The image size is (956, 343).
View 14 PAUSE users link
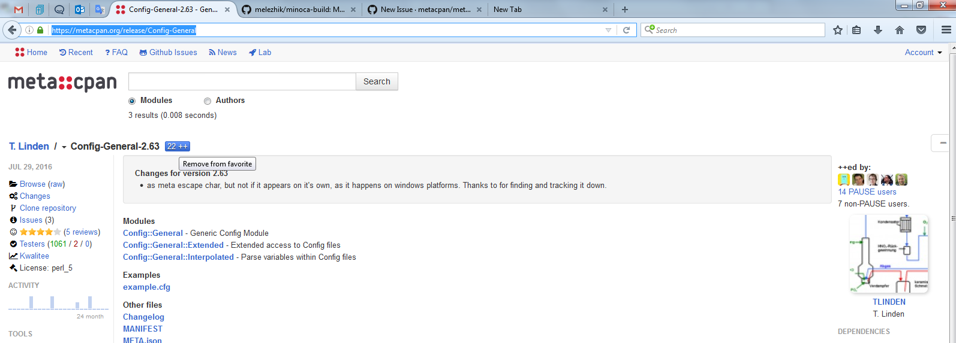point(867,192)
